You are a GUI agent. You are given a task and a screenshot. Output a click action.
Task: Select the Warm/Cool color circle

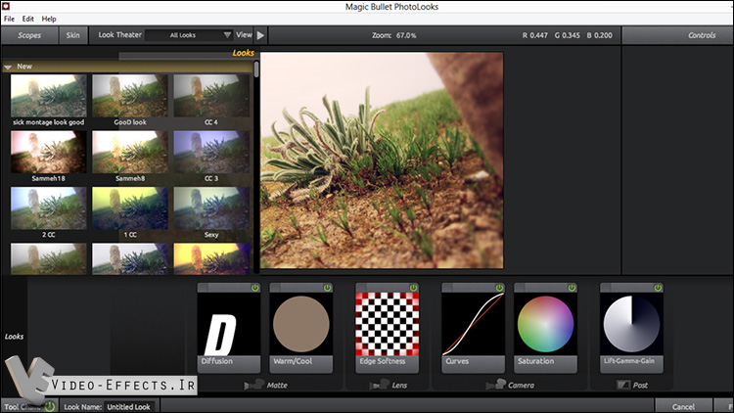pos(301,324)
